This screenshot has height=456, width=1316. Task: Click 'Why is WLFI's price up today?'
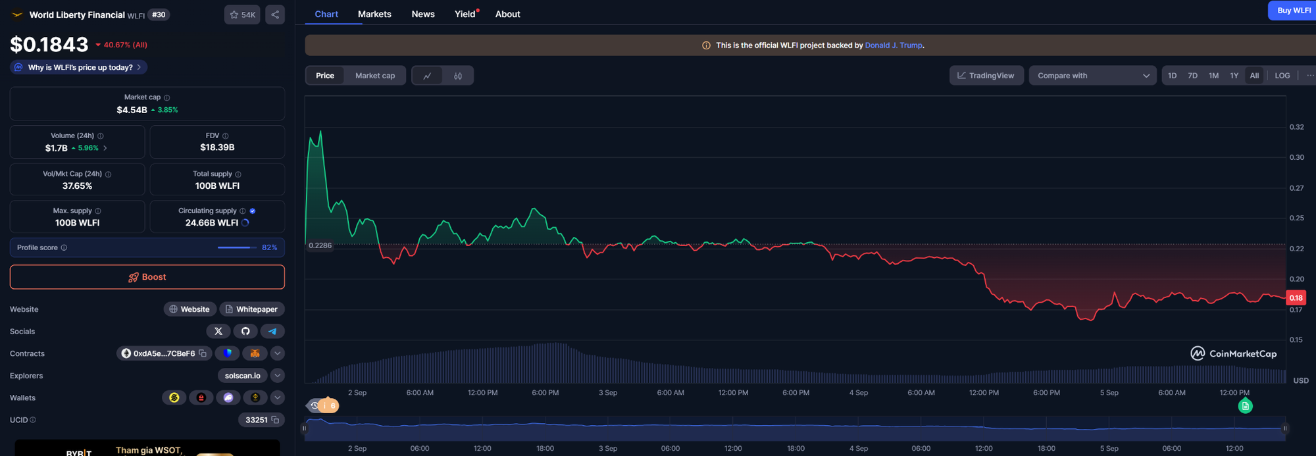78,67
